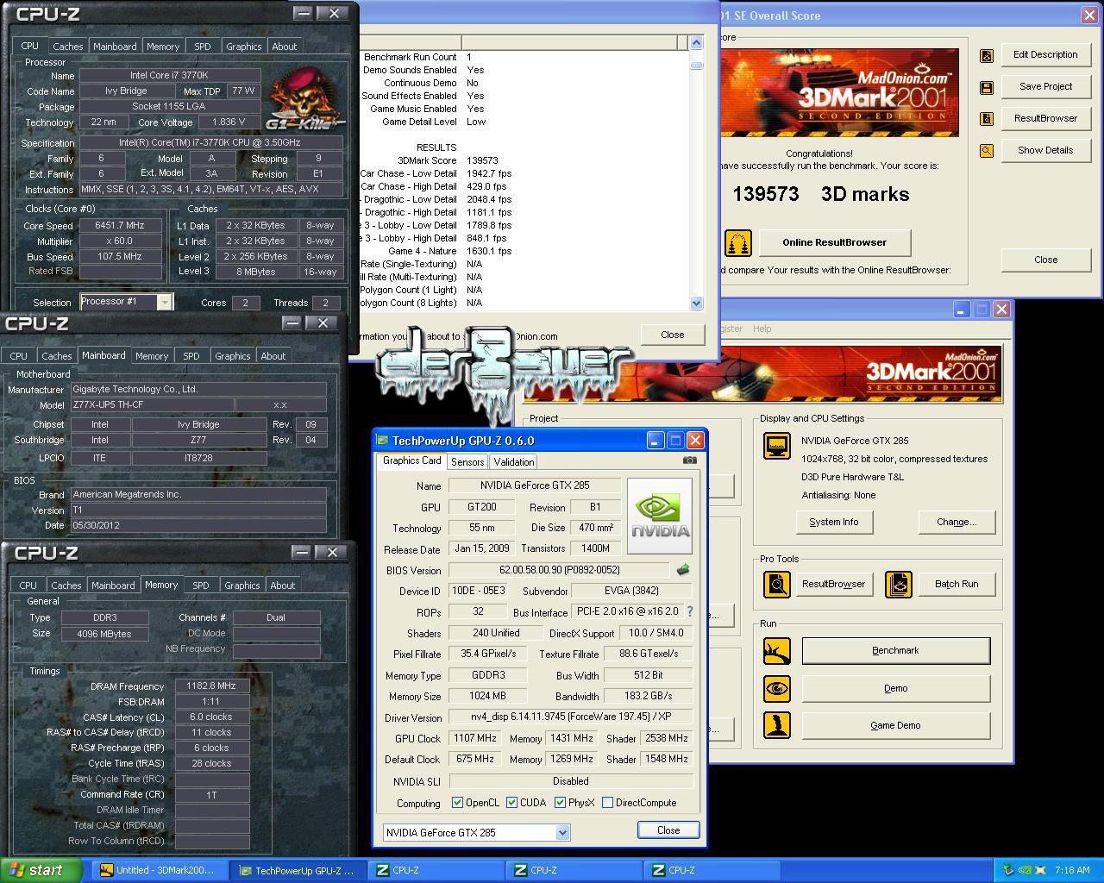Toggle the DirectCompute checkbox
1104x883 pixels.
coord(607,803)
